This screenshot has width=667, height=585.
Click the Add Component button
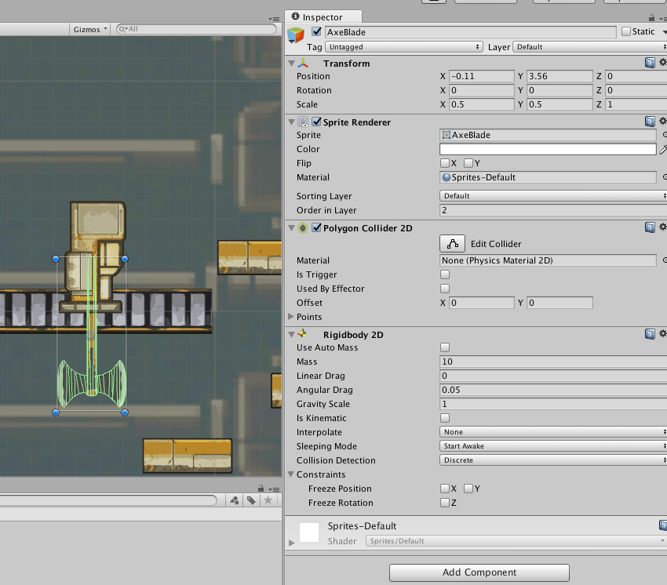pos(479,572)
